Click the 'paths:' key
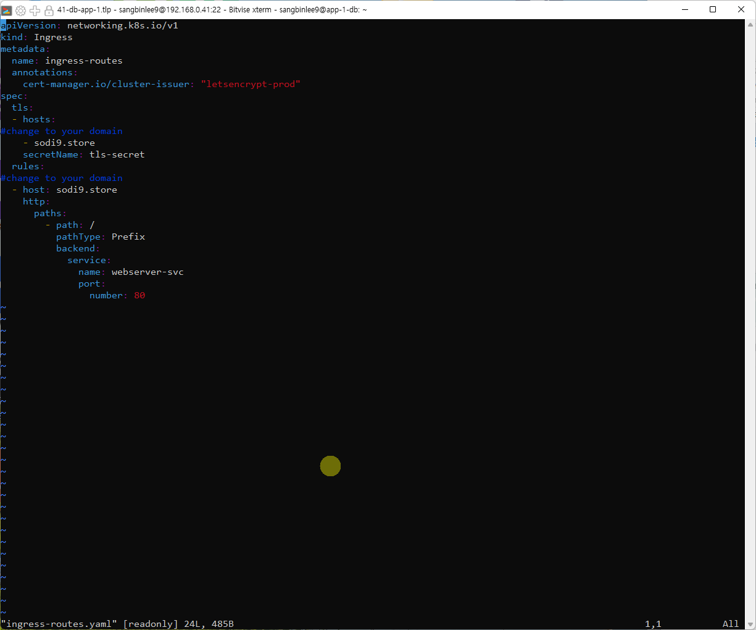The height and width of the screenshot is (630, 756). tap(51, 213)
